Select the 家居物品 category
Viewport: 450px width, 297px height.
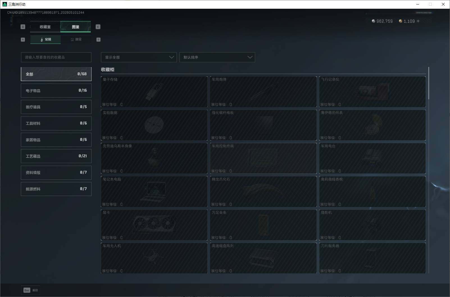(56, 140)
